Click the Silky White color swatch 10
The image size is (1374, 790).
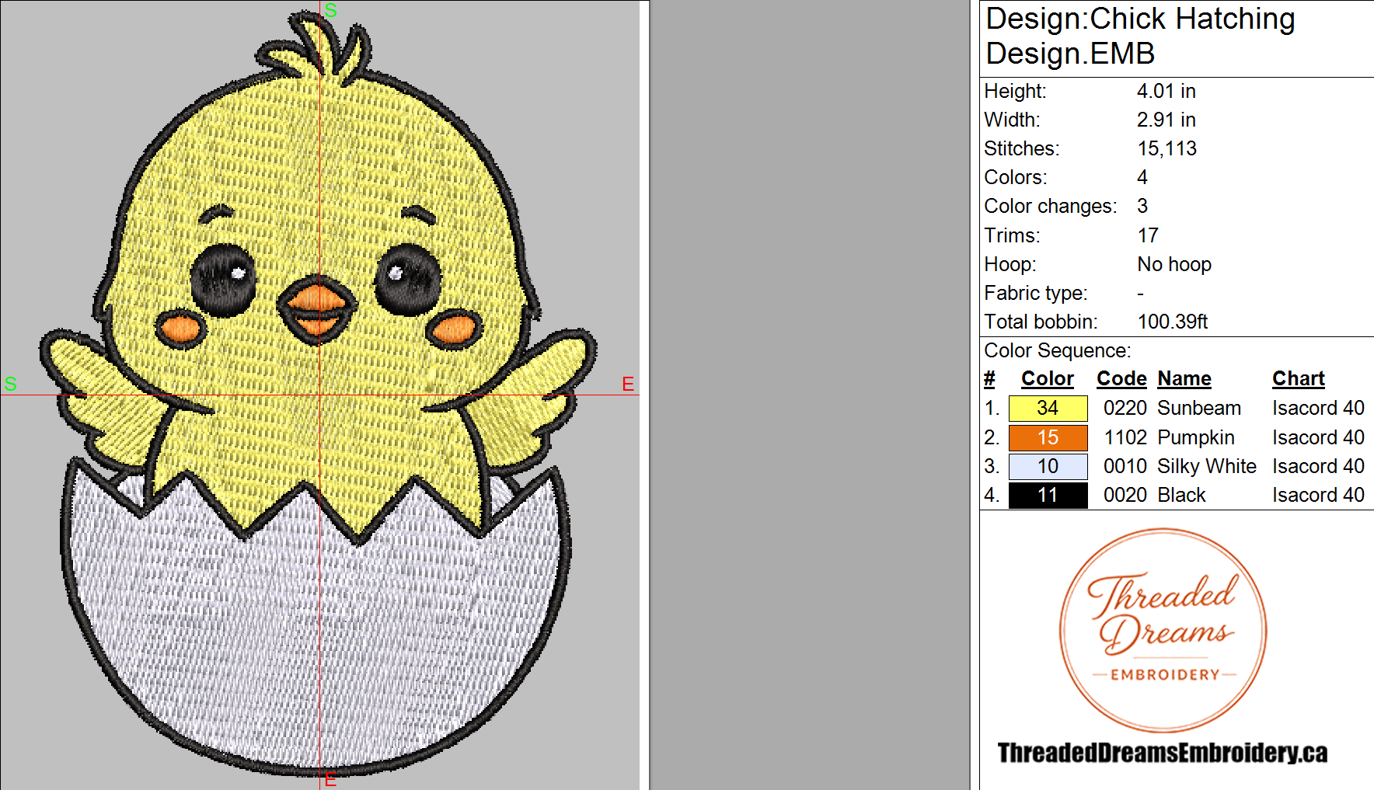tap(1048, 466)
